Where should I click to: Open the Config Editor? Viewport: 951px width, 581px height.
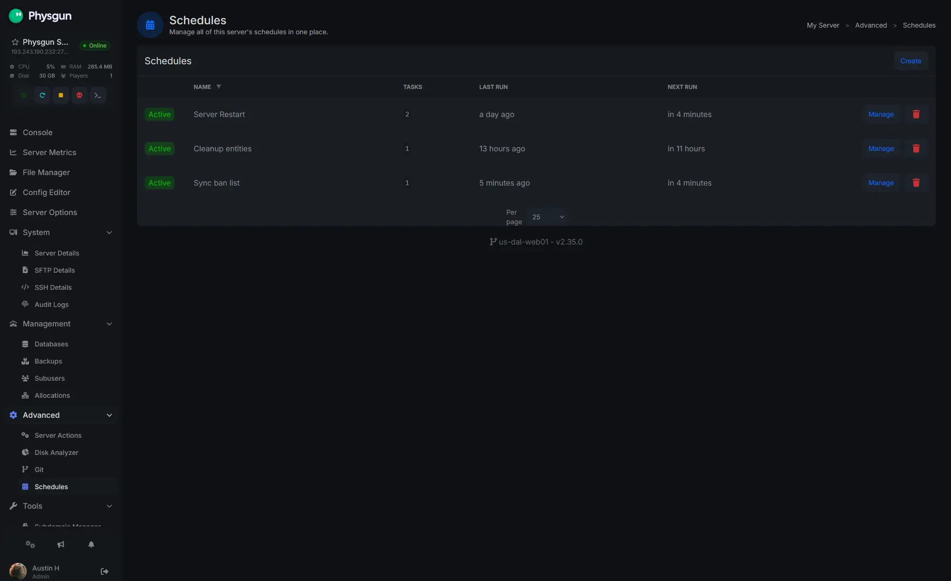(x=61, y=192)
